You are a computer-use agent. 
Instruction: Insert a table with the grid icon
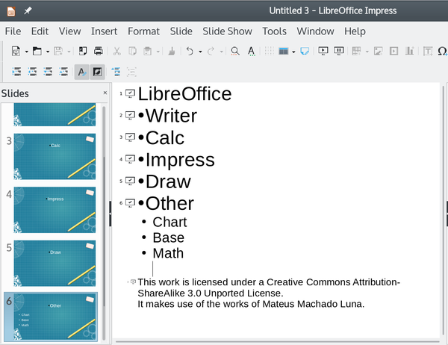pyautogui.click(x=356, y=52)
